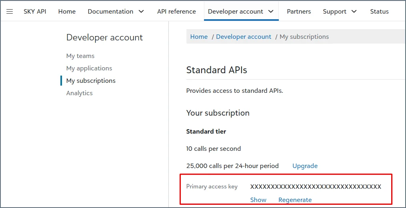This screenshot has width=406, height=208.
Task: Show the primary access key
Action: [258, 200]
